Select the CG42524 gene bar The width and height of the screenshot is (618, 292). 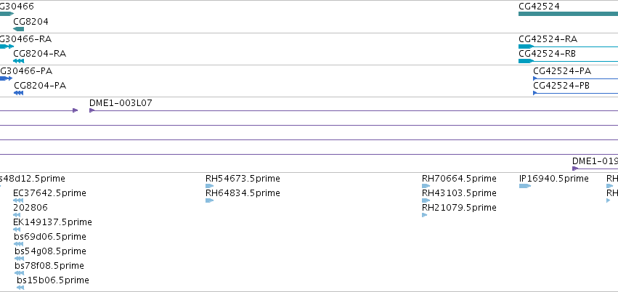[x=568, y=14]
